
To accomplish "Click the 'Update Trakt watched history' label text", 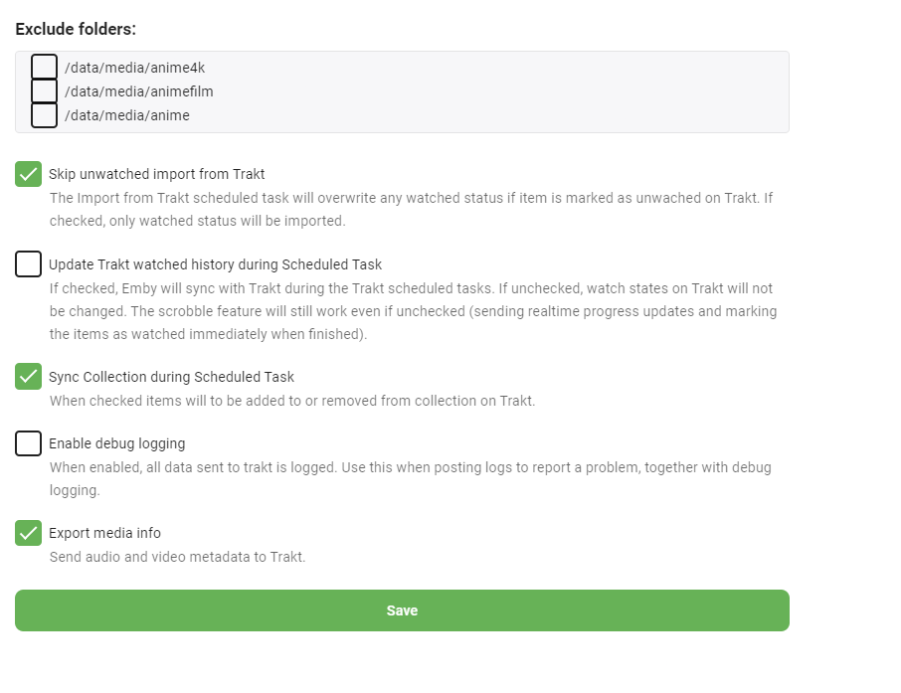I will 215,264.
